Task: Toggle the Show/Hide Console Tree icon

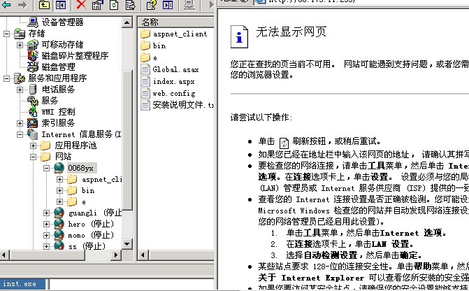Action: tap(60, 5)
